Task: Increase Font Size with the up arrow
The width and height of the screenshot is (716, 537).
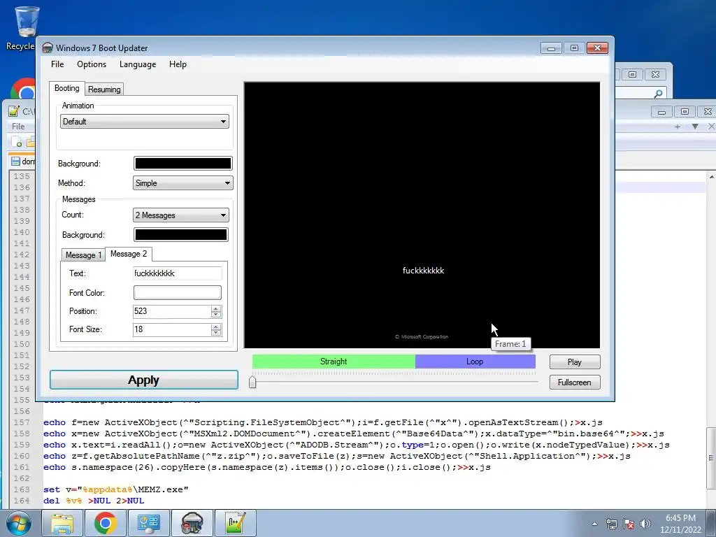Action: click(216, 327)
